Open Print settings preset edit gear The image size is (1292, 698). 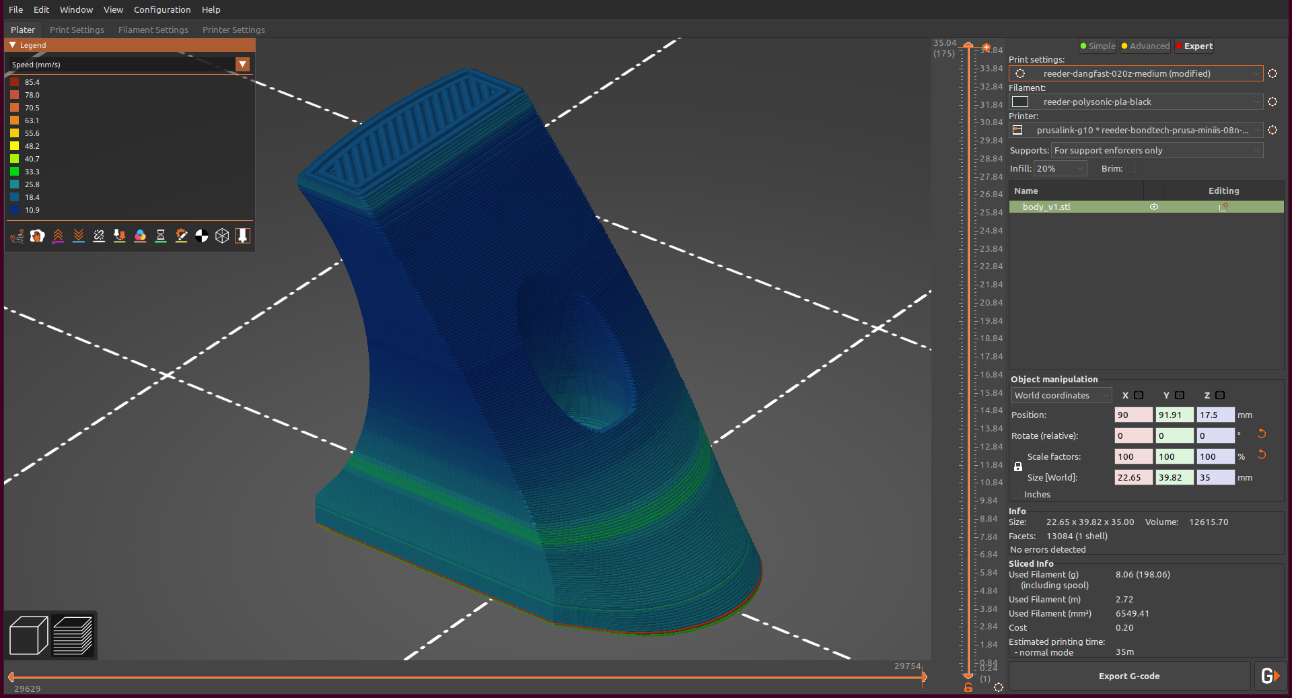coord(1272,73)
